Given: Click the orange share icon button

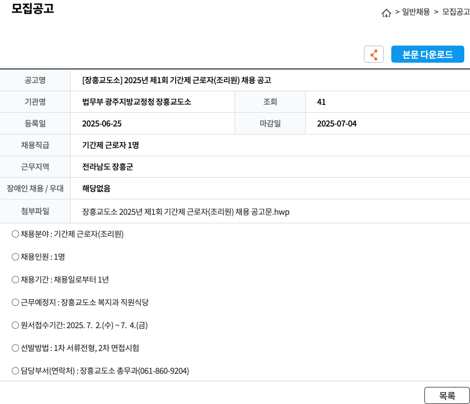Looking at the screenshot, I should coord(374,54).
